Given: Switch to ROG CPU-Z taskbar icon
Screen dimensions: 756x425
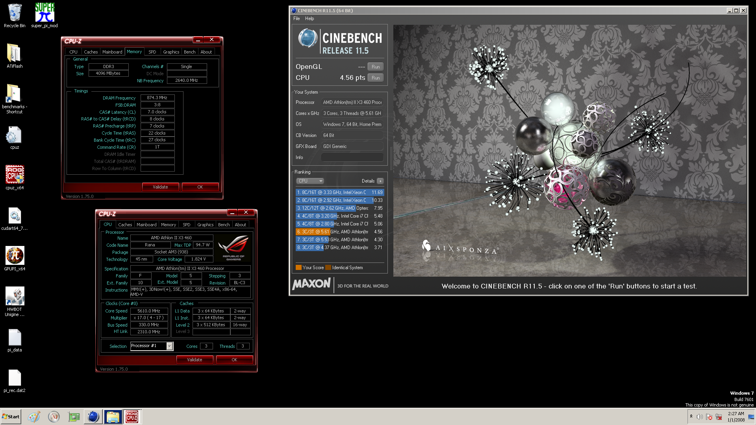Looking at the screenshot, I should pyautogui.click(x=132, y=417).
